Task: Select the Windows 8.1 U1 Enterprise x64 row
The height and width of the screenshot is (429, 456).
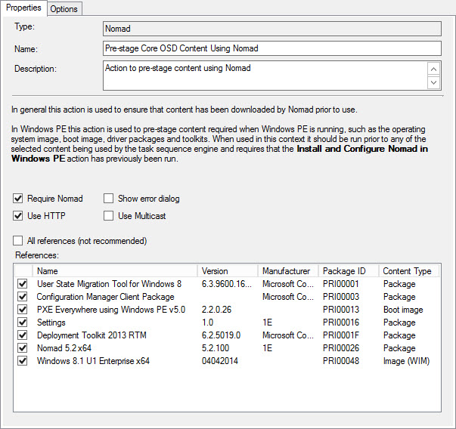Action: [x=93, y=361]
